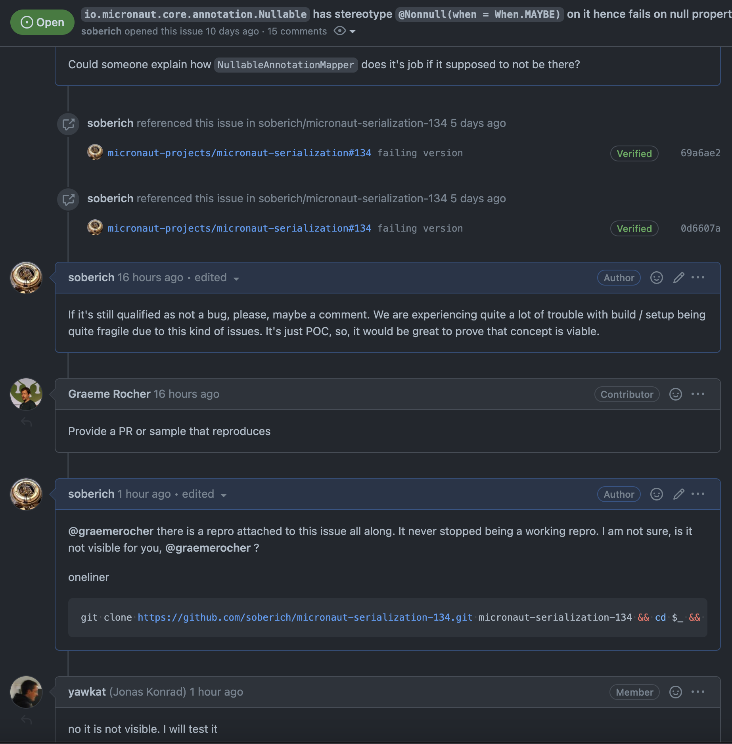Open the options kebab menu on yawkat's comment
Image resolution: width=732 pixels, height=744 pixels.
coord(698,692)
